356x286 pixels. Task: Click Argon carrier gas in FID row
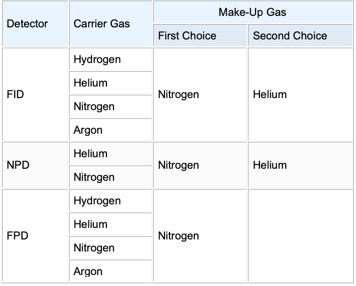click(88, 130)
